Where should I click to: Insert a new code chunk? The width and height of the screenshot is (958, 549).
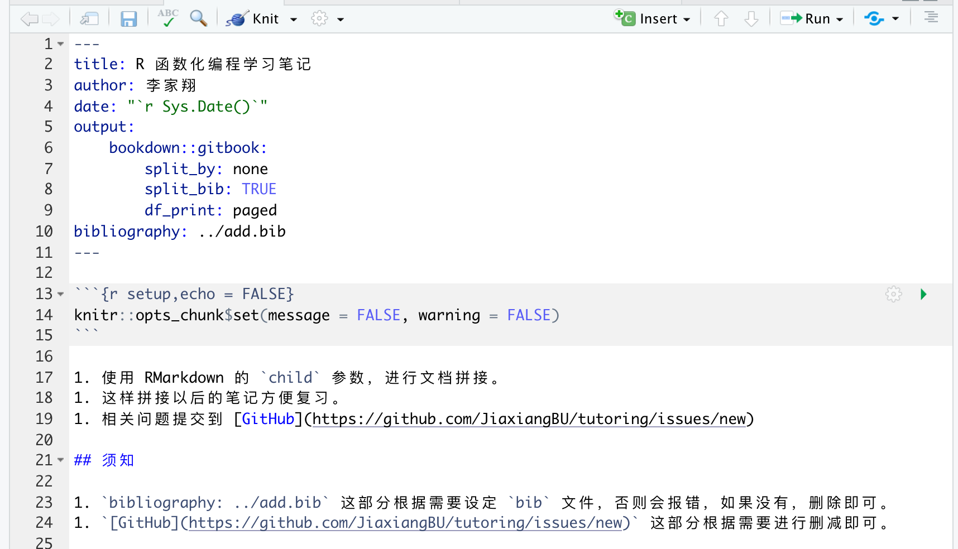point(652,18)
